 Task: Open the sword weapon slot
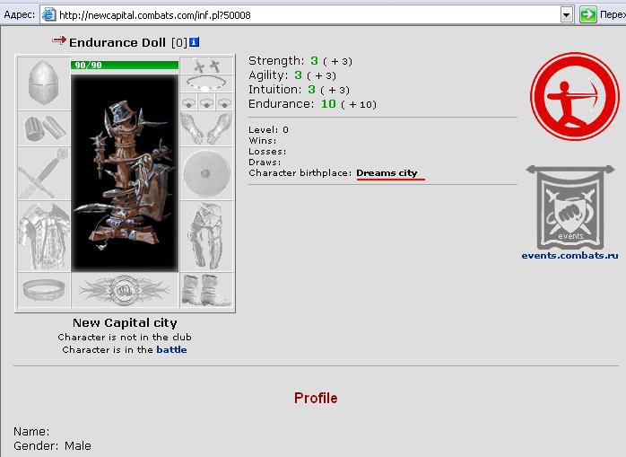coord(44,173)
